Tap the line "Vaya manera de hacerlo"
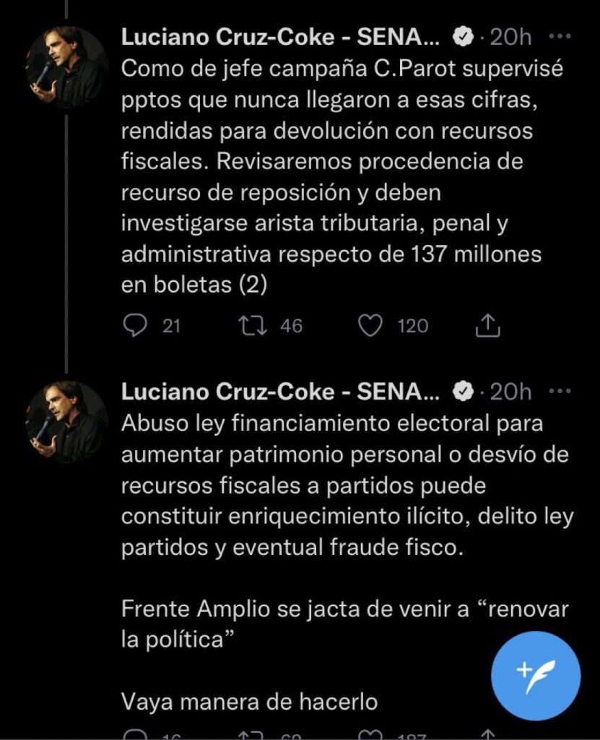The image size is (600, 740). coord(249,701)
